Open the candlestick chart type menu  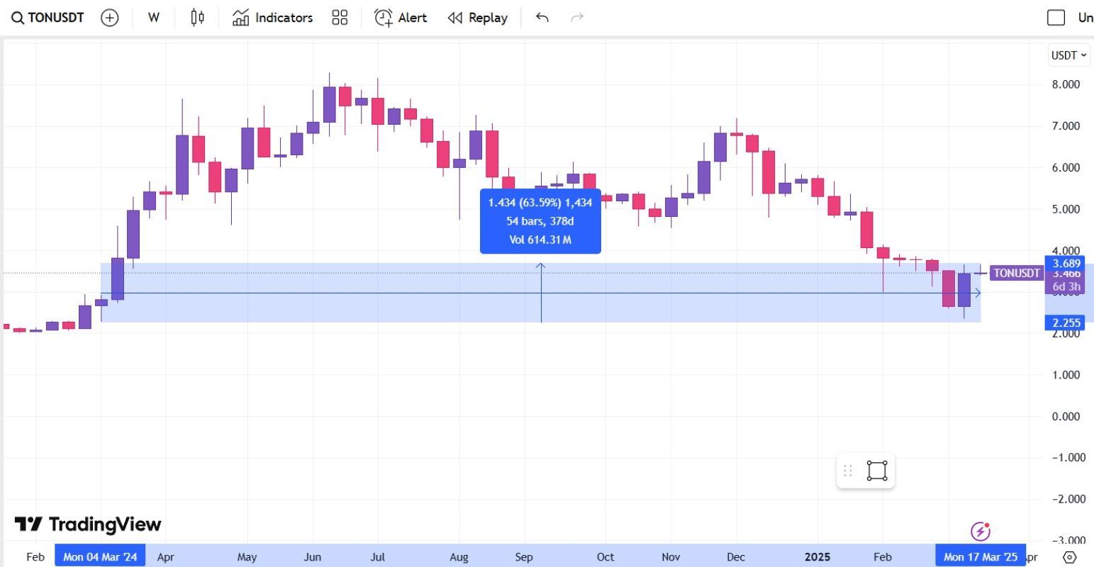198,18
